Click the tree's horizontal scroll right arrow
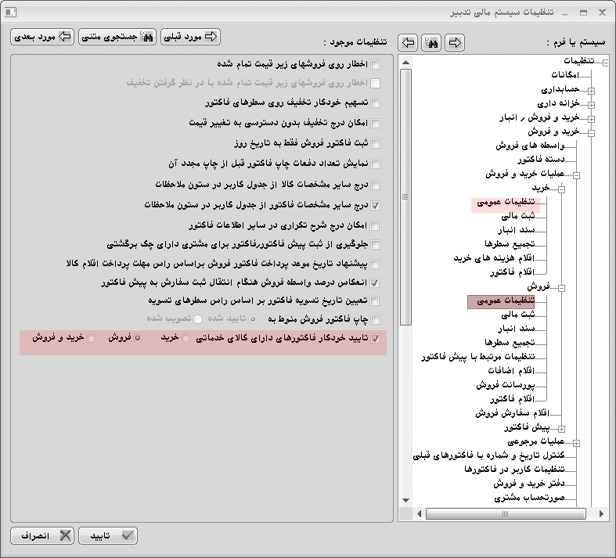616x558 pixels. click(601, 513)
